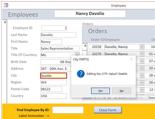Click the First Name label
This screenshot has width=155, height=119.
pos(19,42)
